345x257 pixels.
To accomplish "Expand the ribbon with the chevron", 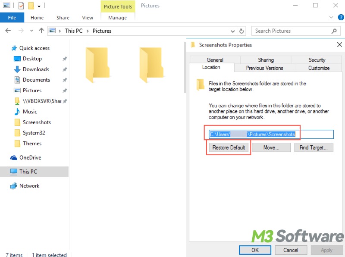I will 331,17.
